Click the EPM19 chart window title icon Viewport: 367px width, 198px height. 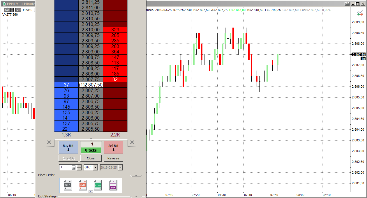click(4, 4)
